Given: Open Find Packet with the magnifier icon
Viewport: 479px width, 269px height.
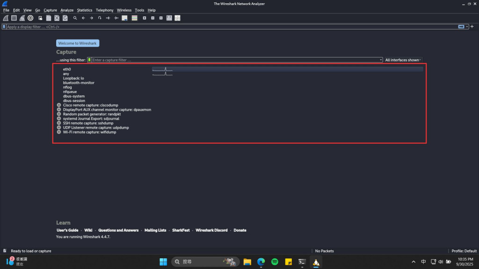Looking at the screenshot, I should [75, 18].
